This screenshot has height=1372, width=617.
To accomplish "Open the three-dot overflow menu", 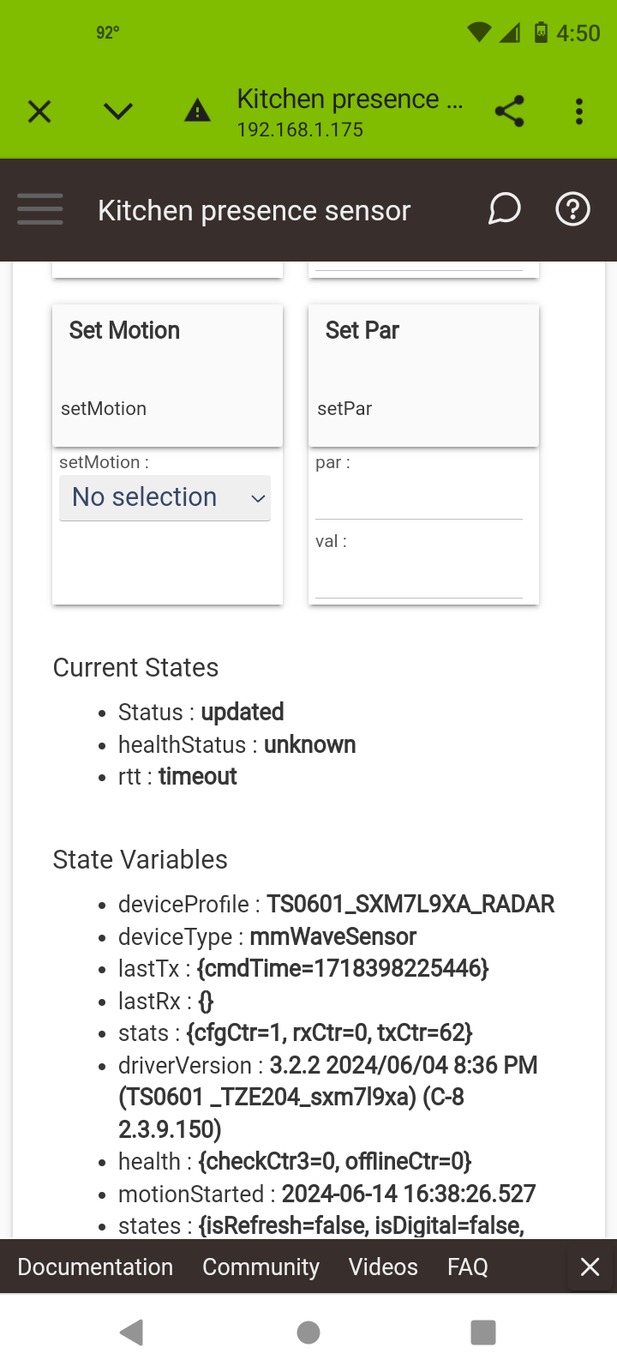I will point(579,111).
